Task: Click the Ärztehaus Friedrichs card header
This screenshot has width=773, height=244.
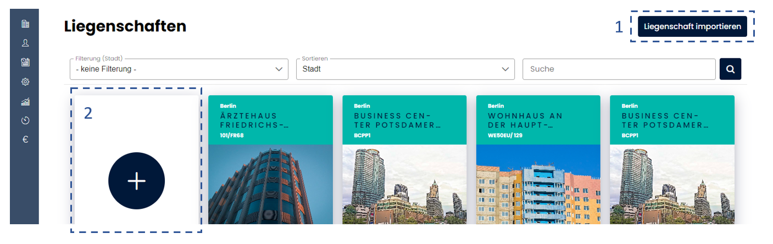Action: tap(270, 120)
